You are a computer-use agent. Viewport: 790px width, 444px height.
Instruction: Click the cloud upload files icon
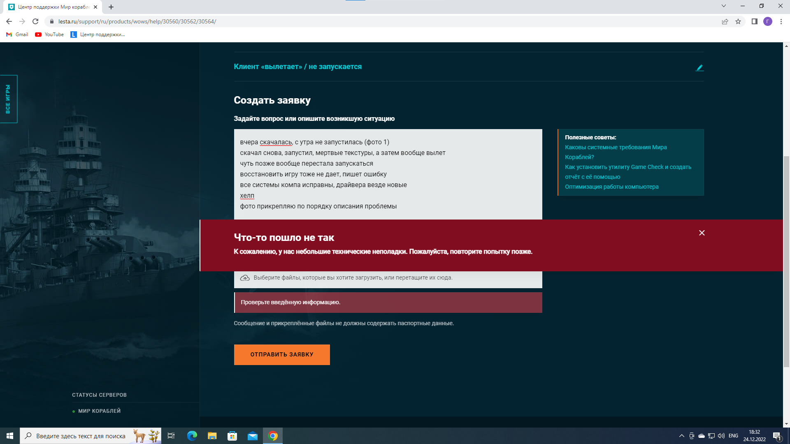point(245,278)
